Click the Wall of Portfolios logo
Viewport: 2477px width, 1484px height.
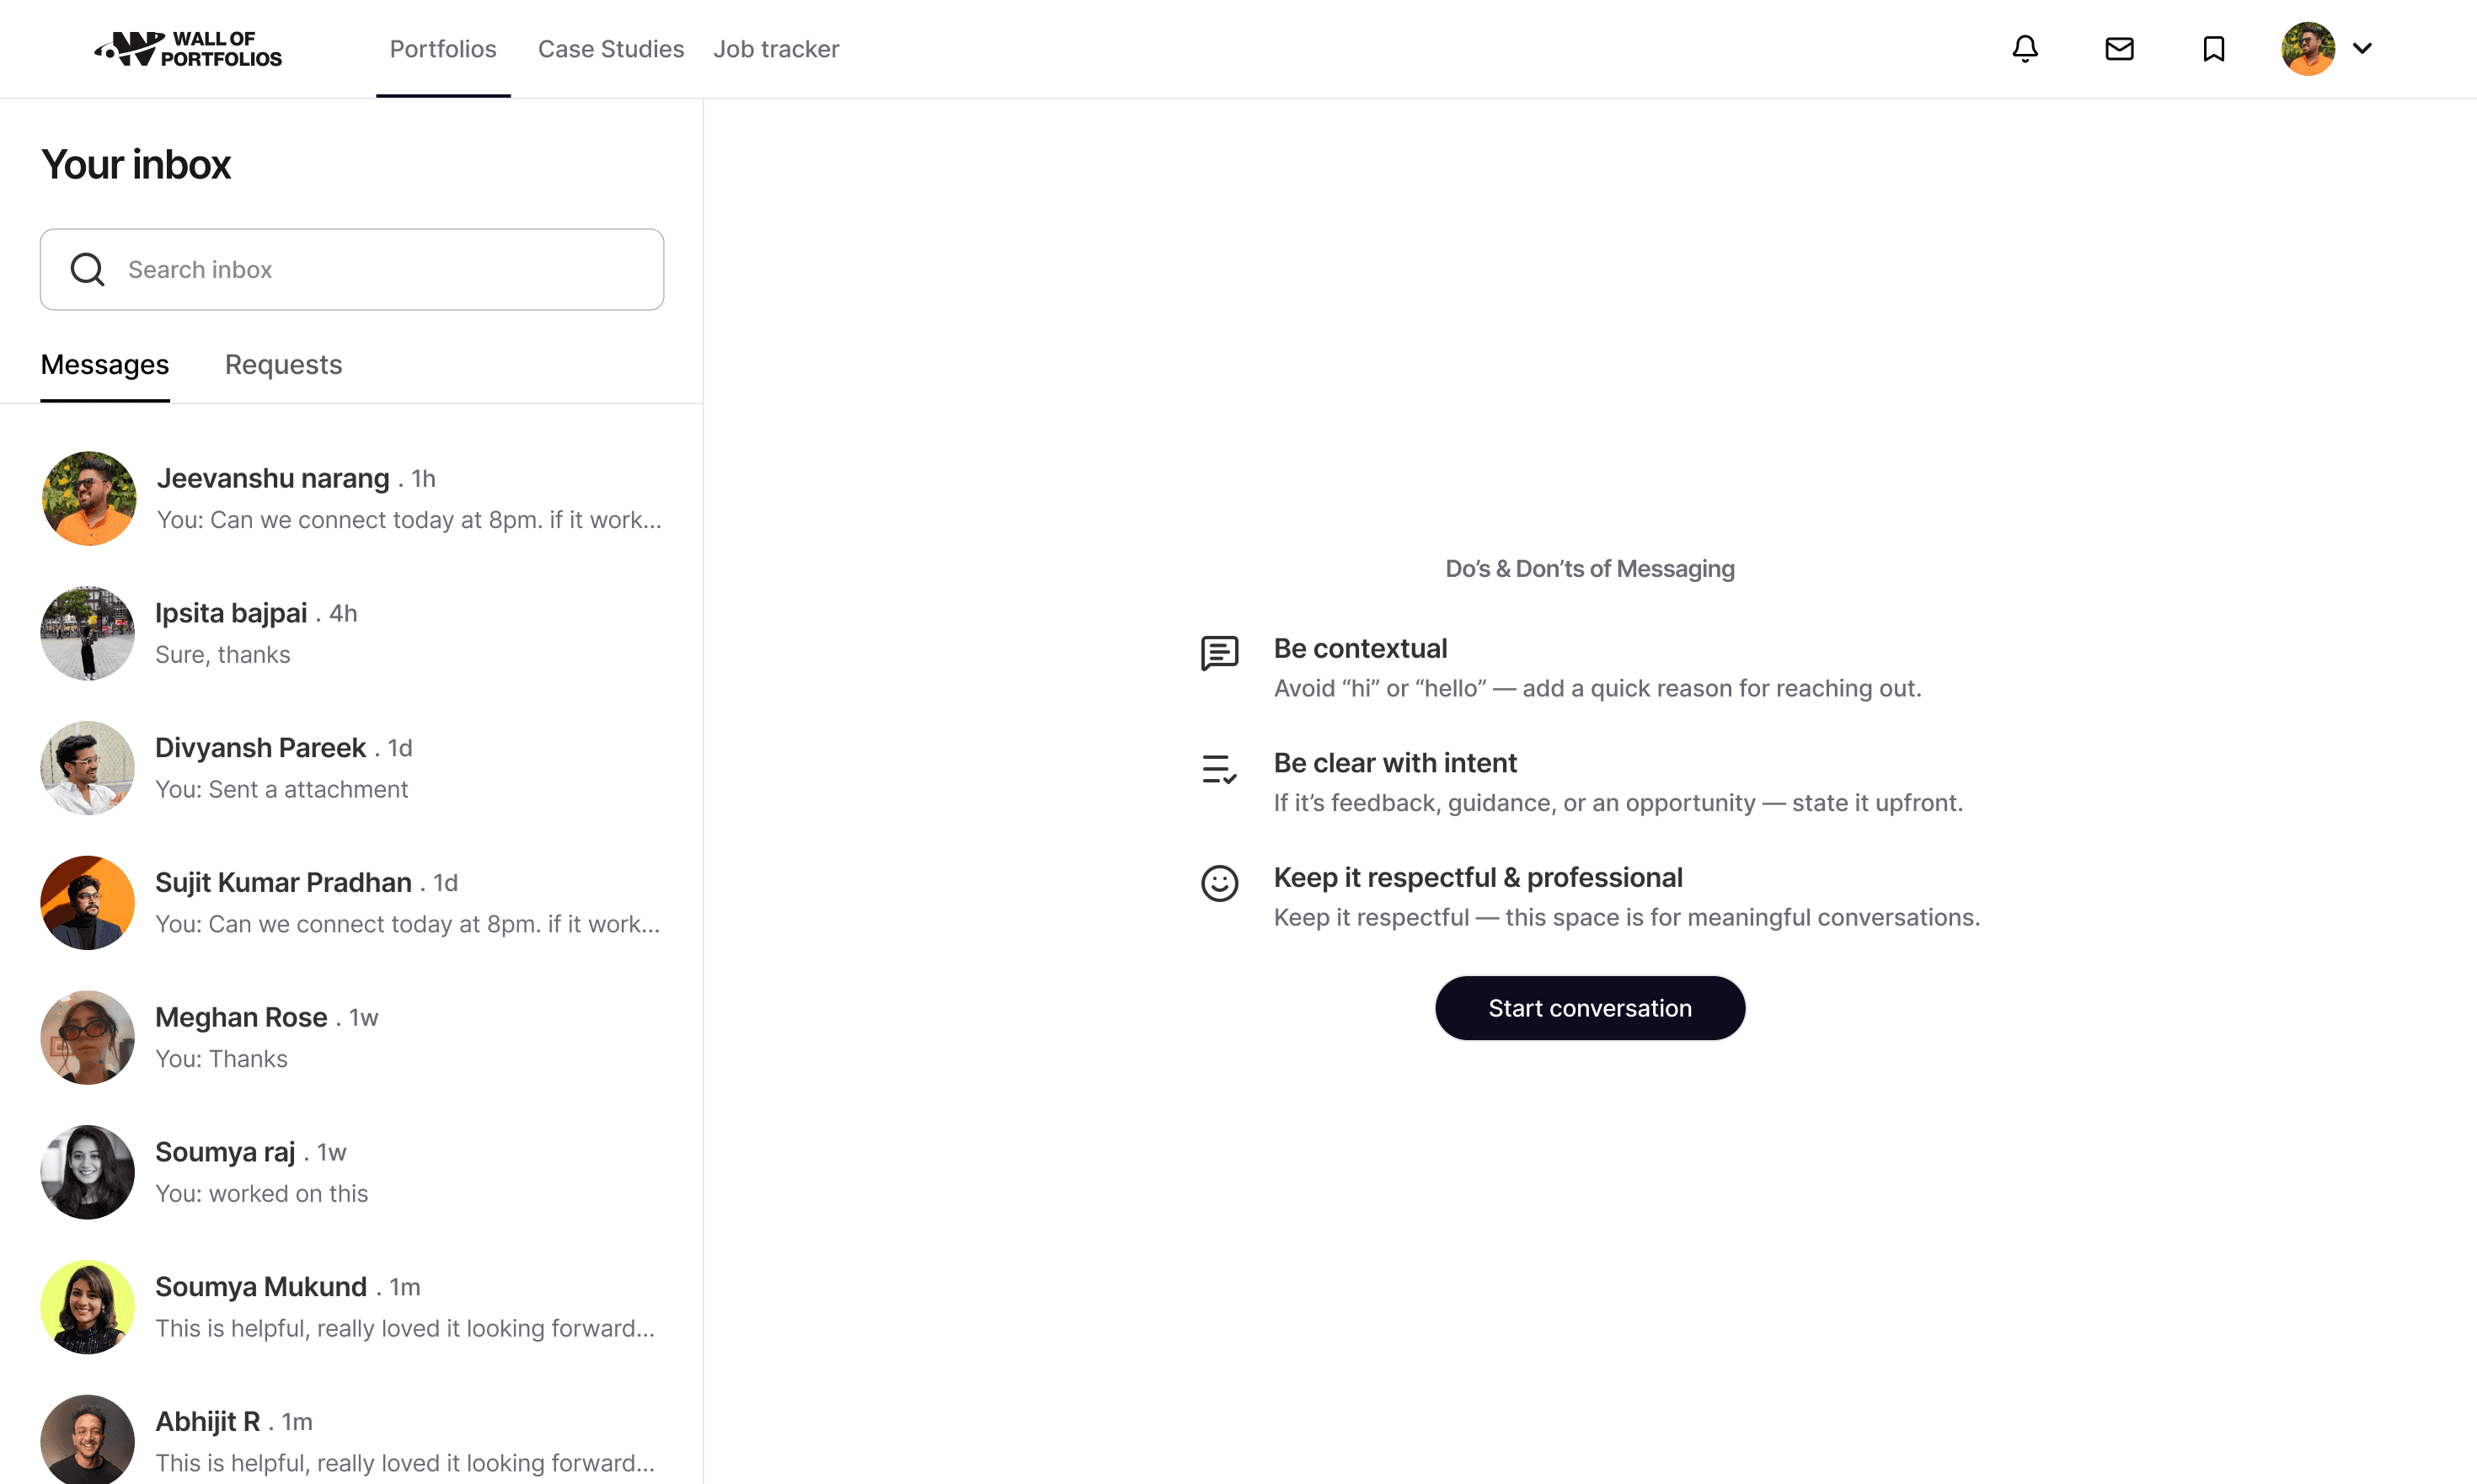pyautogui.click(x=188, y=49)
